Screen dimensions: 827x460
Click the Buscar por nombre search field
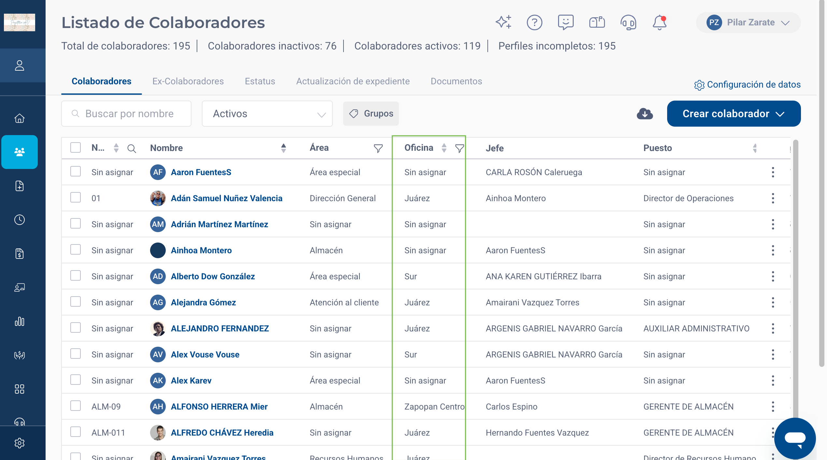point(126,114)
